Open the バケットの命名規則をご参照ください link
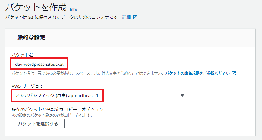The height and width of the screenshot is (140, 262). (x=198, y=73)
